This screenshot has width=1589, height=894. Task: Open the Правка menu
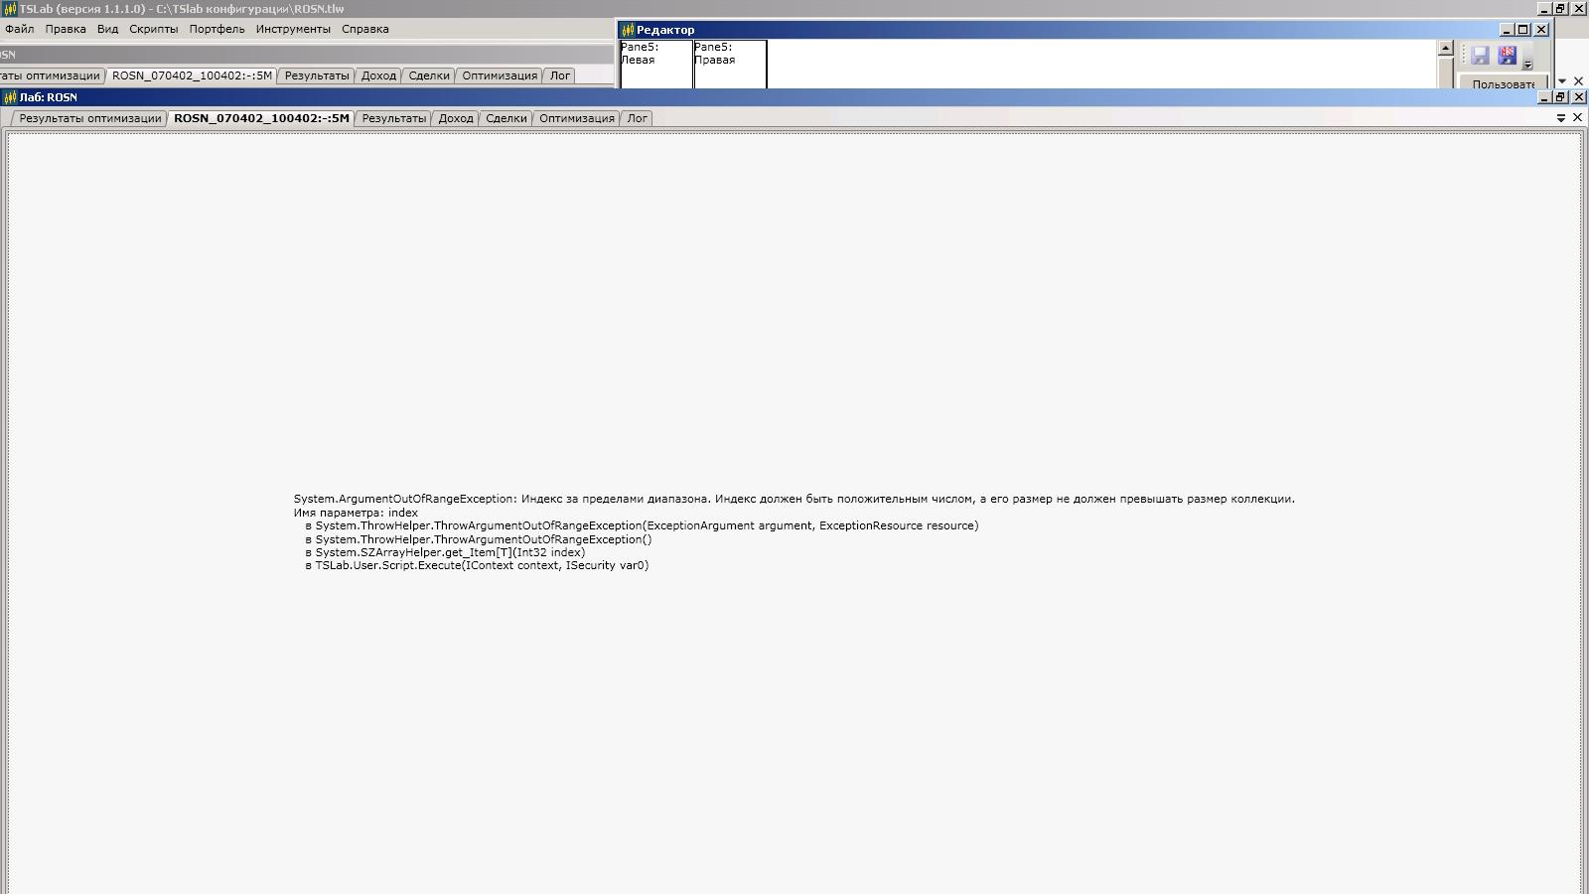click(66, 29)
